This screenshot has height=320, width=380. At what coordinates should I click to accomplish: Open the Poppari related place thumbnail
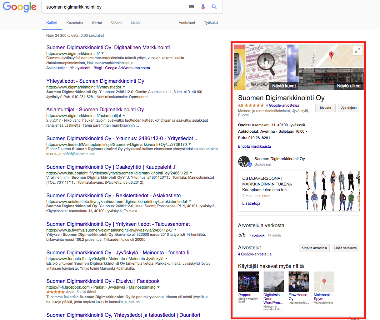[x=249, y=282]
